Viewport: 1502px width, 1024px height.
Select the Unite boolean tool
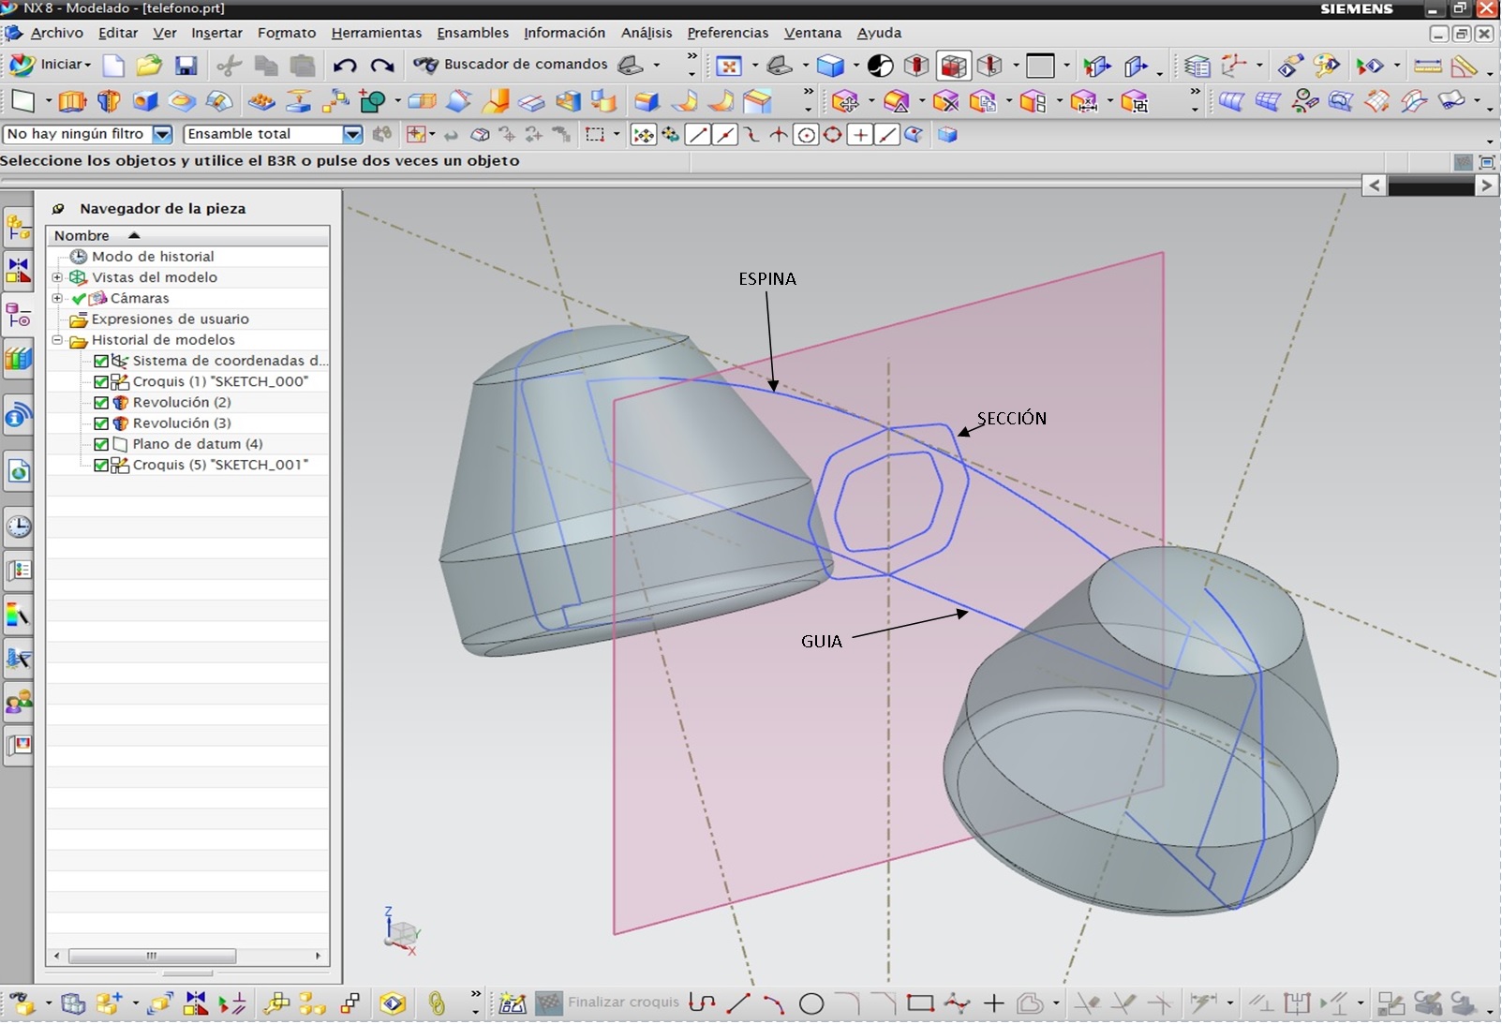(373, 101)
